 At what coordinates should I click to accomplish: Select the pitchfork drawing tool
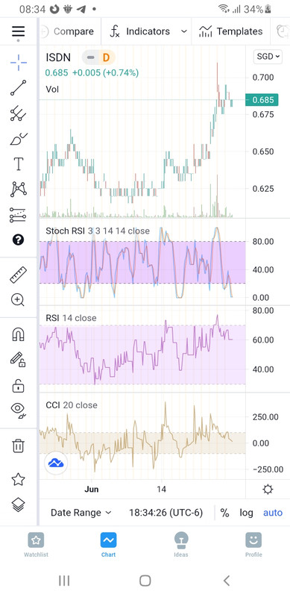click(19, 113)
